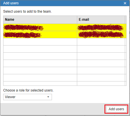
Task: Click the first user's e-mail cell
Action: [101, 27]
